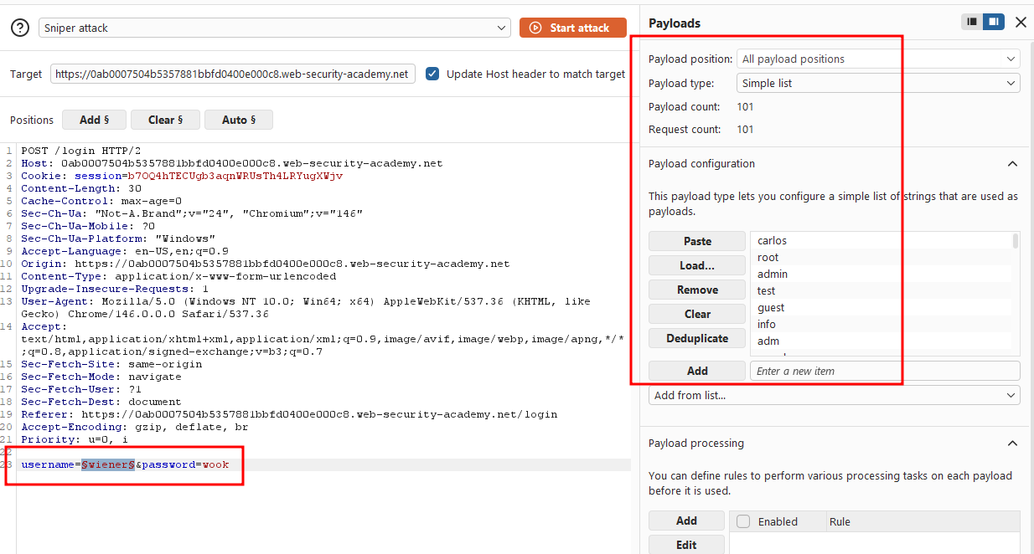Switch Payloads panel to wide layout icon
Viewport: 1034px width, 554px height.
(994, 23)
